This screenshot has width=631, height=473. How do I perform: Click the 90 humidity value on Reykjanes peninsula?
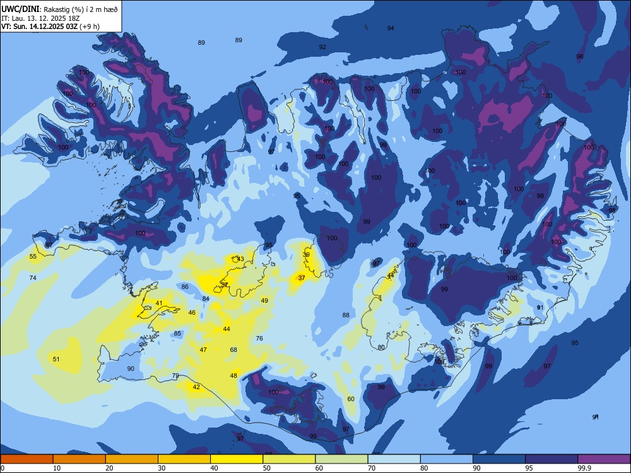click(131, 369)
